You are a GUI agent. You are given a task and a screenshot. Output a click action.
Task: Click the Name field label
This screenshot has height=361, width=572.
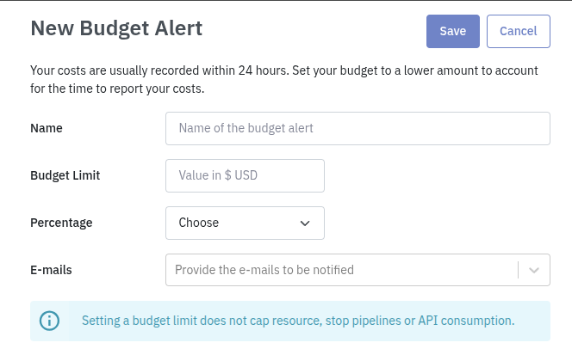pos(47,128)
